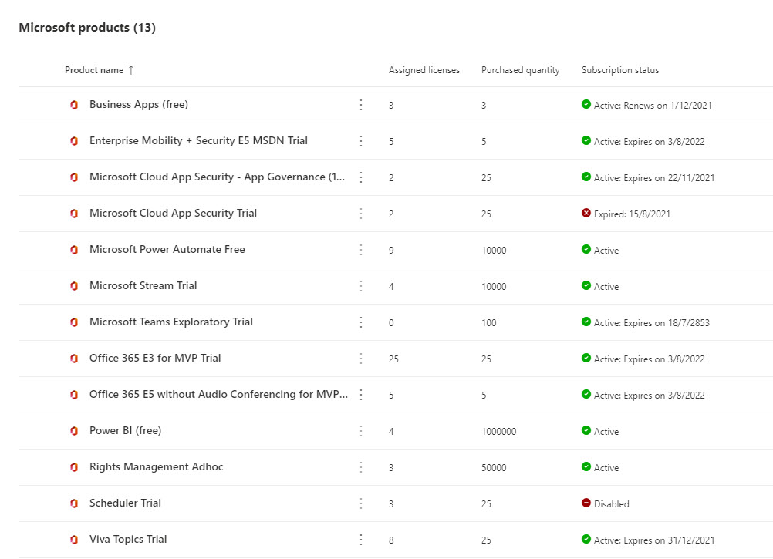Open more actions for Office 365 E5 without Audio Conferencing
Screen dimensions: 773x559
click(x=361, y=395)
